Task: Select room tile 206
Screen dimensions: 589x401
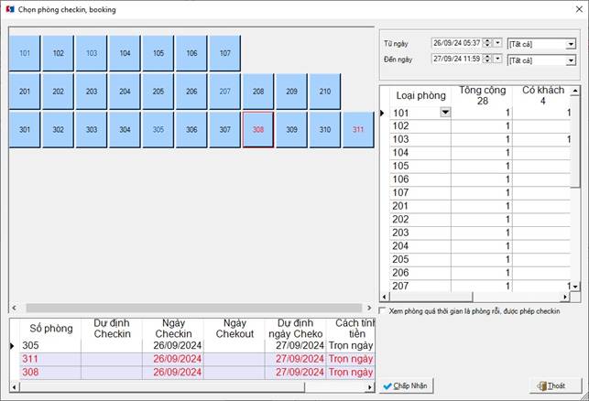Action: pos(191,92)
